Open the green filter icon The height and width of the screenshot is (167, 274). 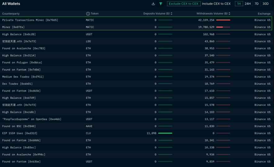click(x=161, y=4)
